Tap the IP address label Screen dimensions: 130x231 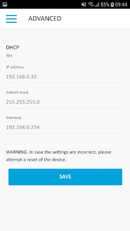point(15,67)
